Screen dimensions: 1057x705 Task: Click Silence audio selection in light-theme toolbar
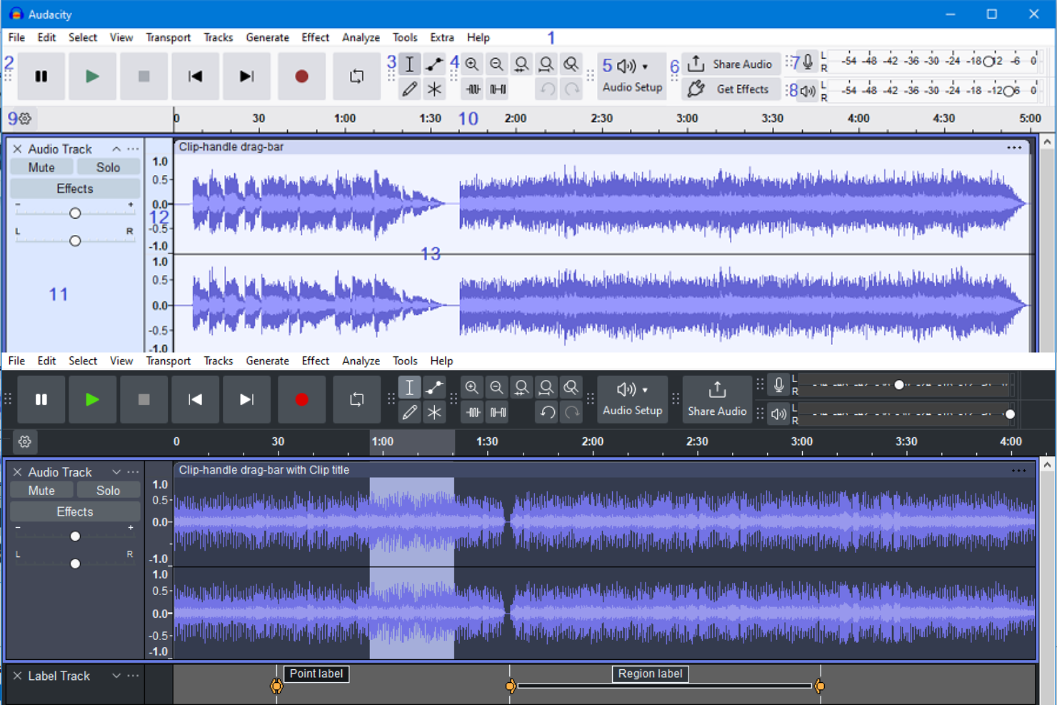[x=498, y=89]
